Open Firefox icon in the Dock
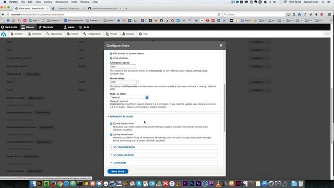 53,183
